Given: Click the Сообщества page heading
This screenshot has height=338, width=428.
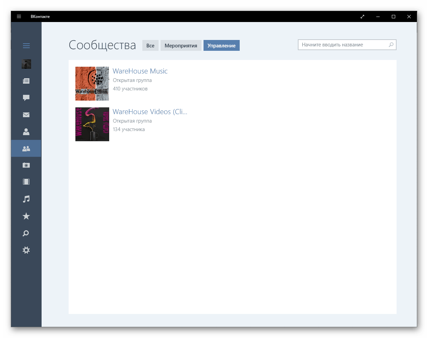Looking at the screenshot, I should pos(102,45).
